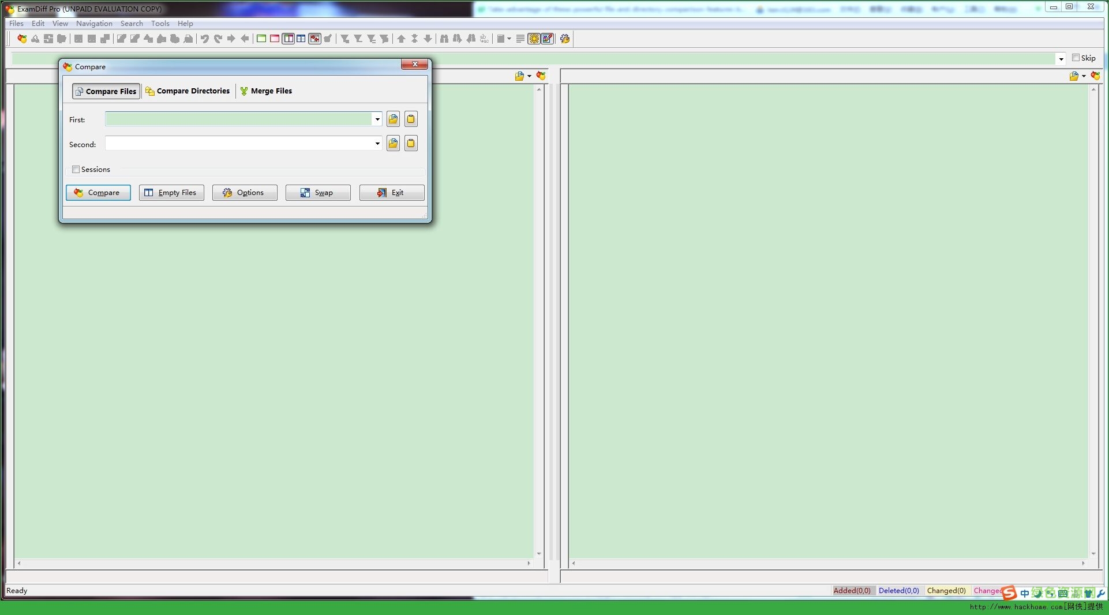Click left pane header apple compare icon

541,76
